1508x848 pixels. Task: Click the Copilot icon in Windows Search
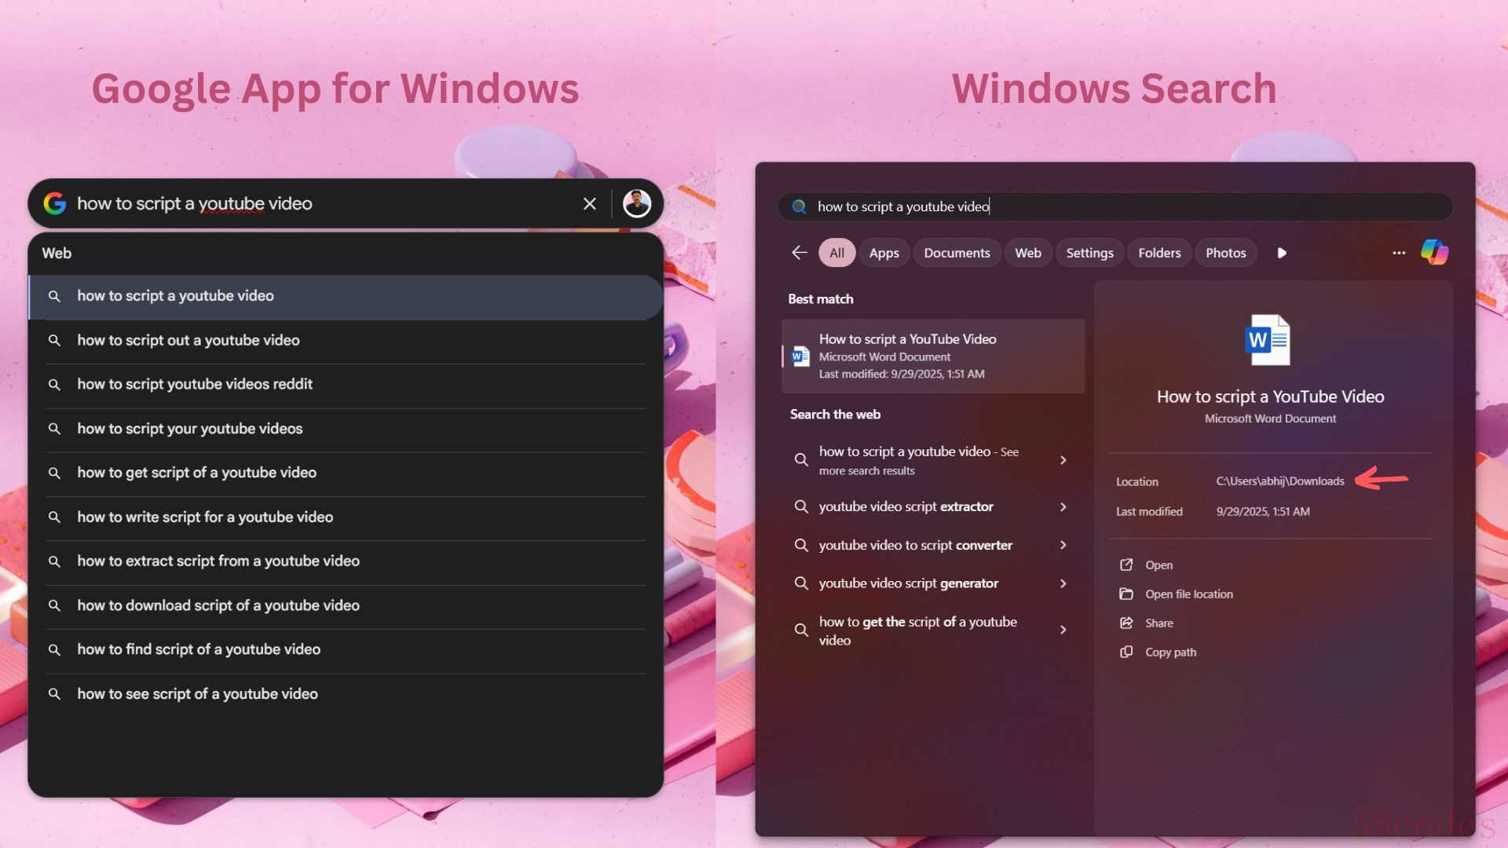coord(1434,253)
